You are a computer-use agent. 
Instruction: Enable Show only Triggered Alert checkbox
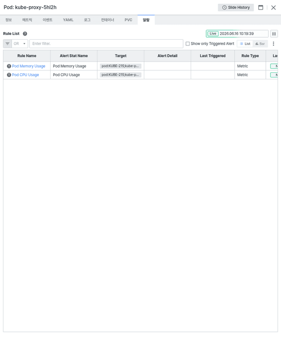[188, 43]
